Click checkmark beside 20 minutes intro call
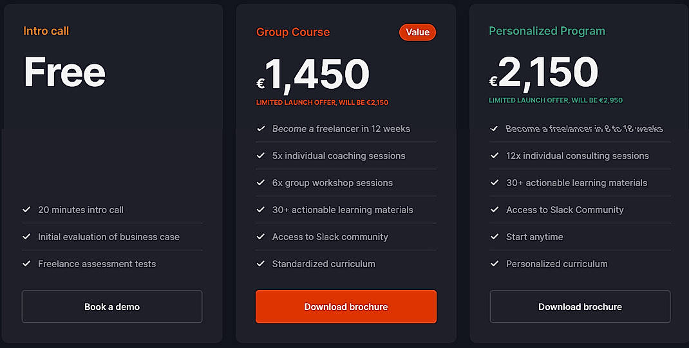Screen dimensions: 689x348 [x=26, y=210]
